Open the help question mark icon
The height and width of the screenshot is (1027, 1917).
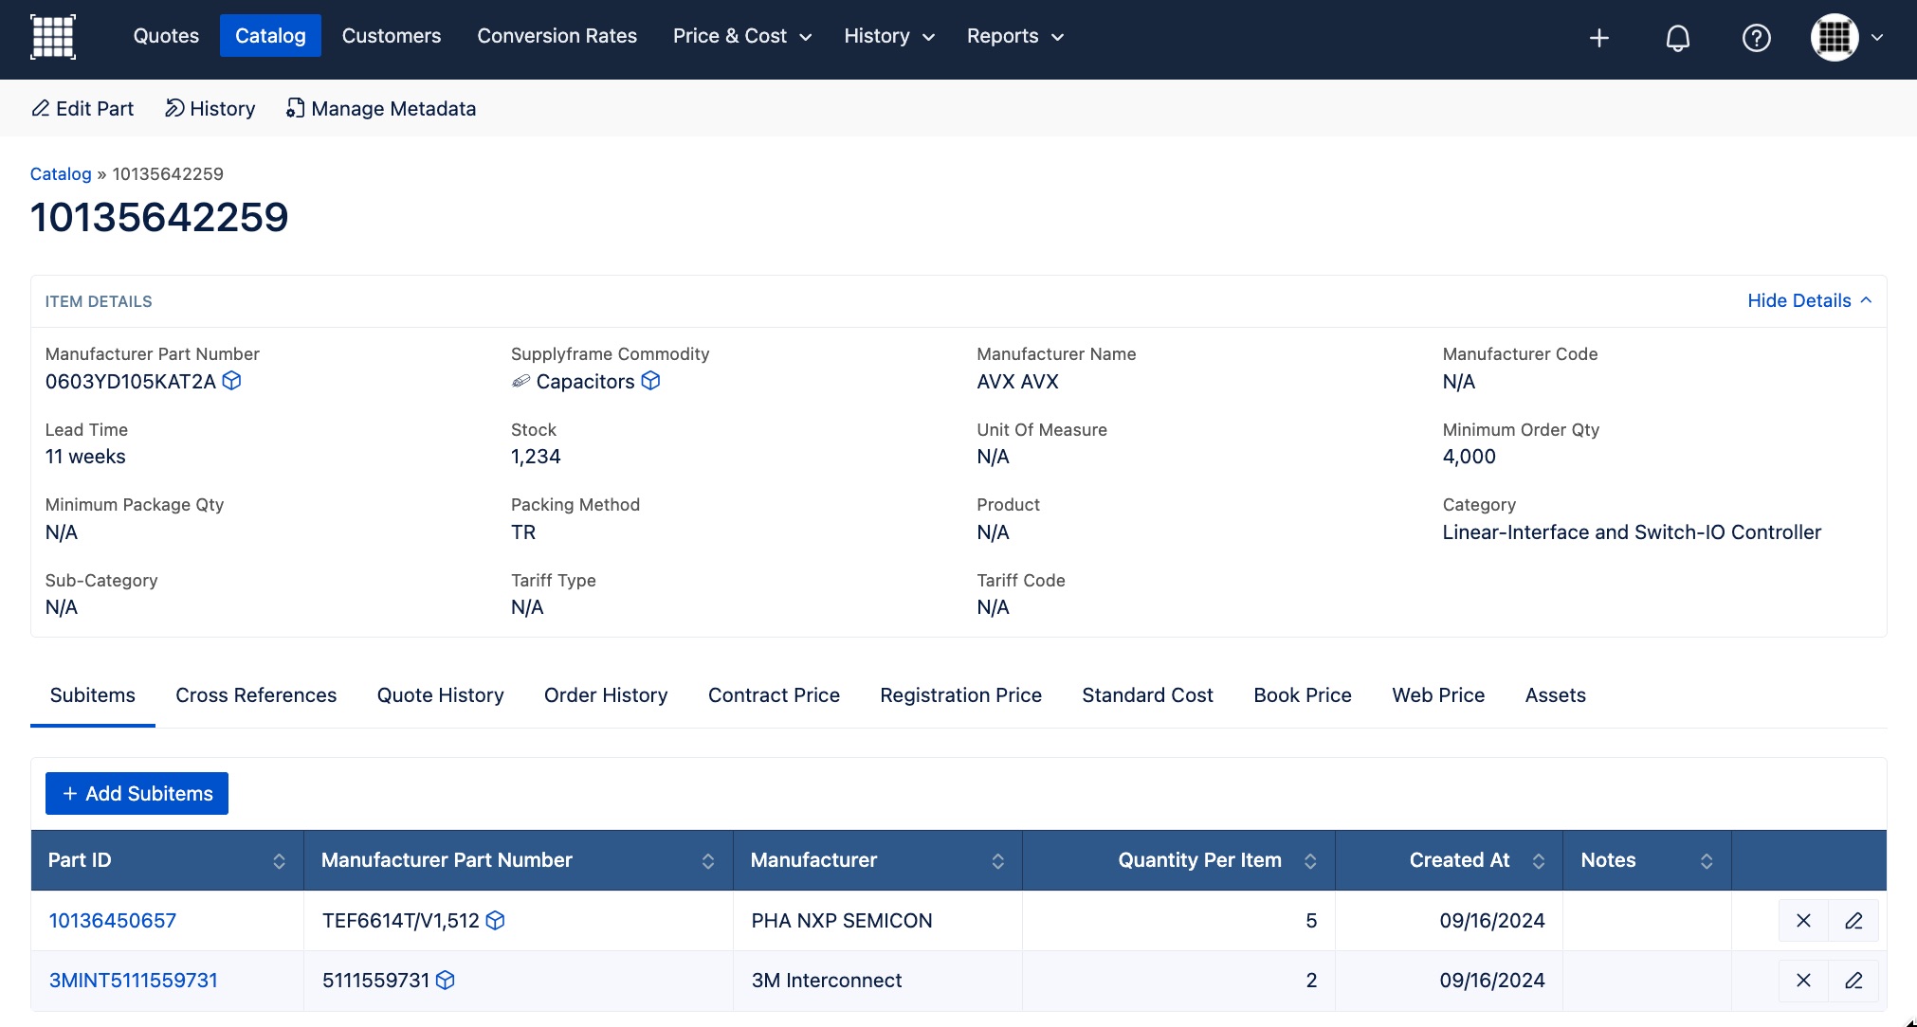[1757, 38]
